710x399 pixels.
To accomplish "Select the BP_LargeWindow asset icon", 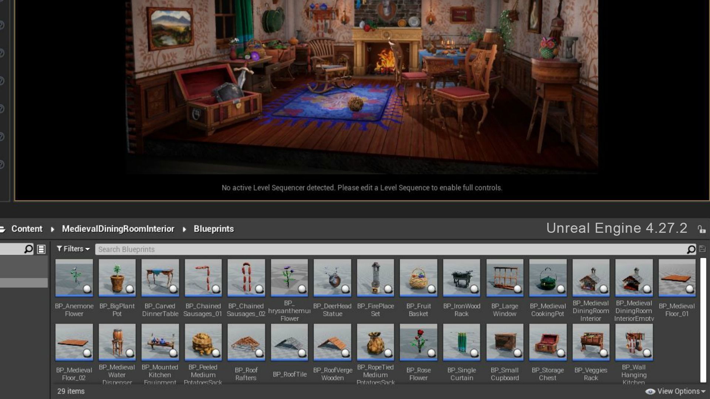I will coord(504,277).
